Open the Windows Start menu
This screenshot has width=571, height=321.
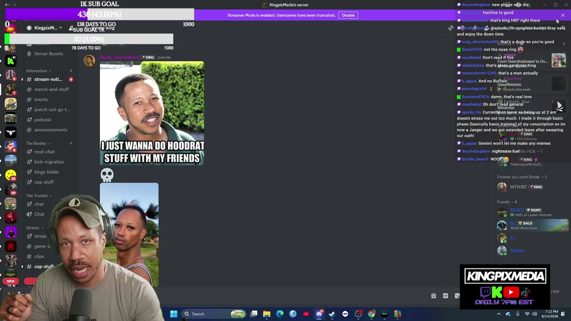174,314
